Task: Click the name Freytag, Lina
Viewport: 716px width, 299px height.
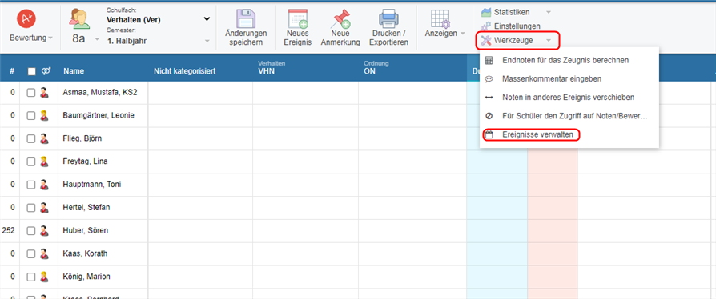Action: click(85, 161)
